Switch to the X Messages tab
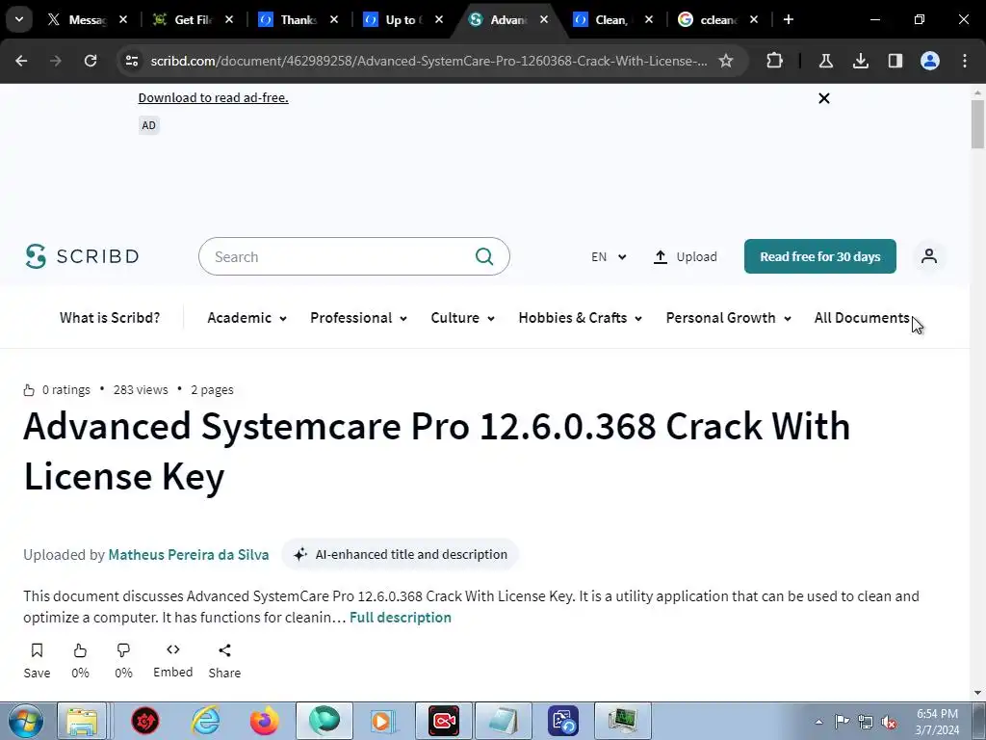Image resolution: width=986 pixels, height=740 pixels. point(87,19)
